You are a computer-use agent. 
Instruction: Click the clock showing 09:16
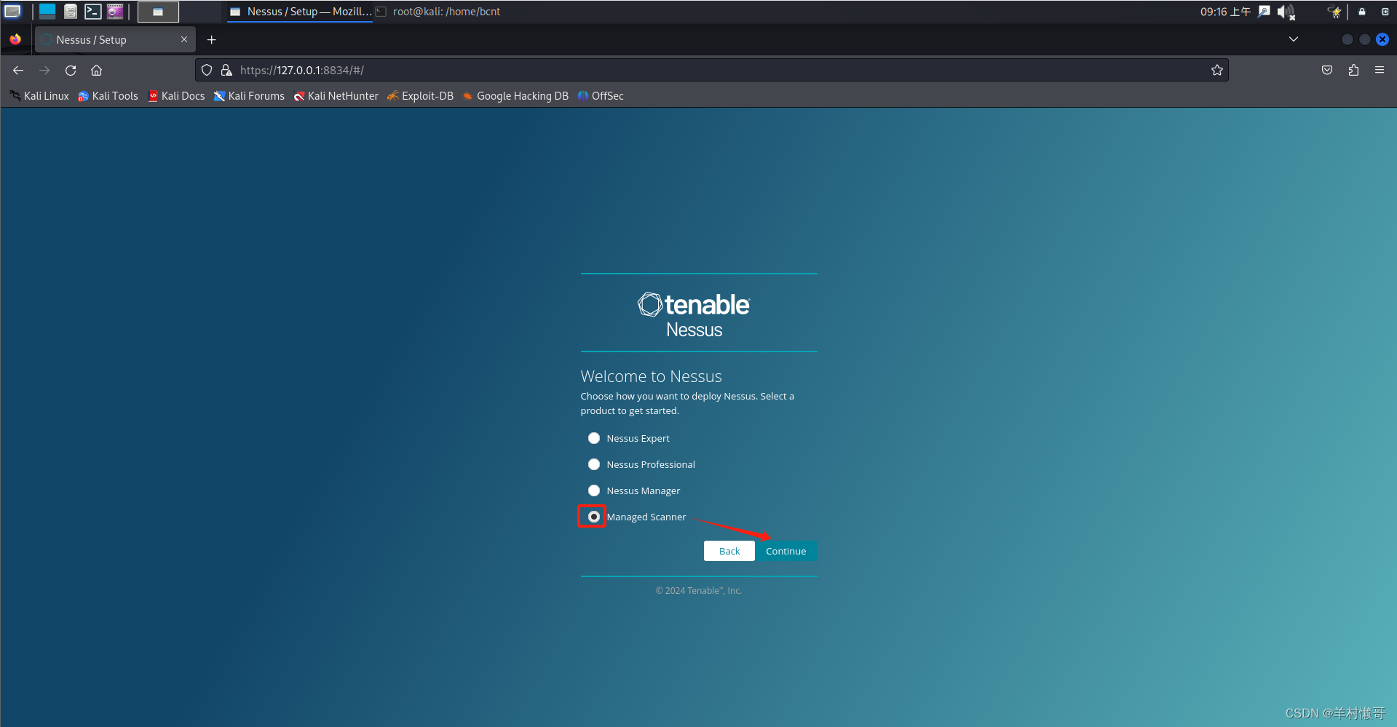pos(1225,12)
